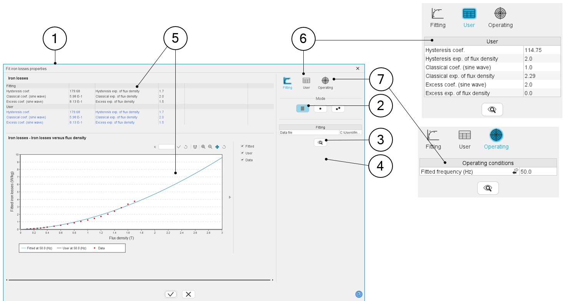The height and width of the screenshot is (301, 564).
Task: Click the Operating icon above the User table
Action: (x=500, y=18)
